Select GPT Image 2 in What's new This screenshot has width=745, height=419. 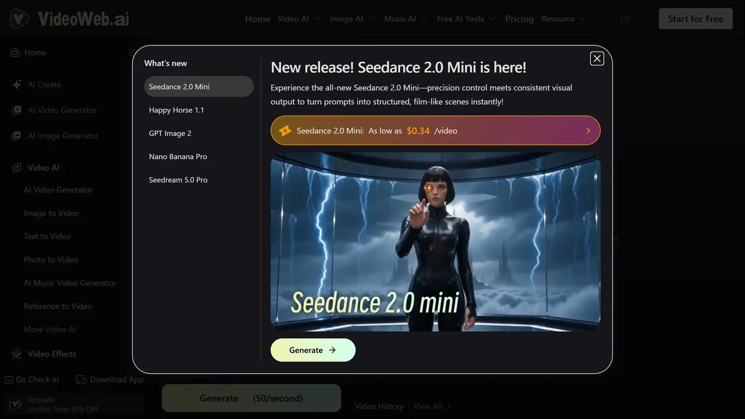[199, 133]
